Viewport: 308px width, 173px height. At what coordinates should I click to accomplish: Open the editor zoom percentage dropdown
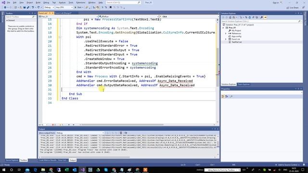click(43, 124)
